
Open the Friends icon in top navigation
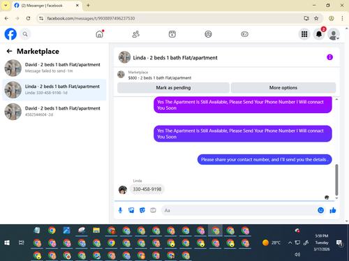pyautogui.click(x=136, y=34)
